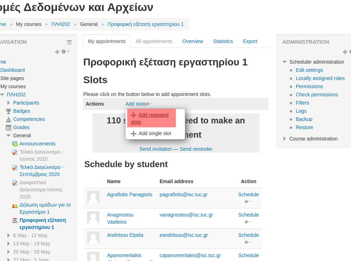Click Agrafiotis Panagiotis profile picture
The width and height of the screenshot is (351, 261).
93,197
